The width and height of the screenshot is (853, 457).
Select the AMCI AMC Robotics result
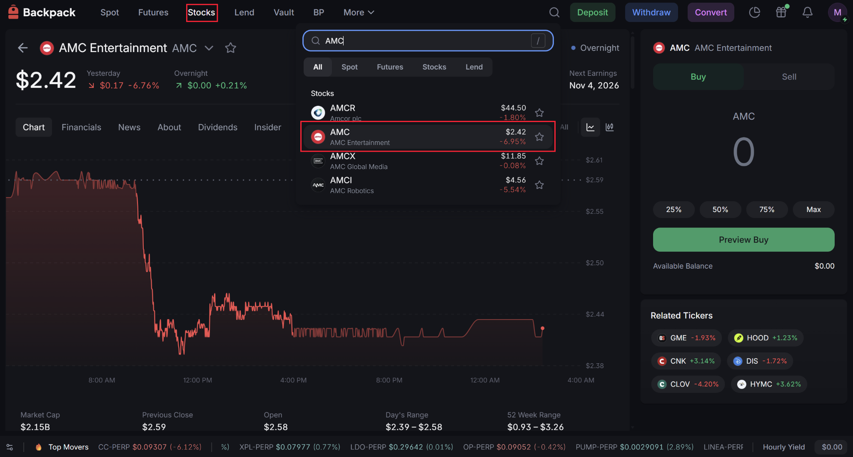428,185
